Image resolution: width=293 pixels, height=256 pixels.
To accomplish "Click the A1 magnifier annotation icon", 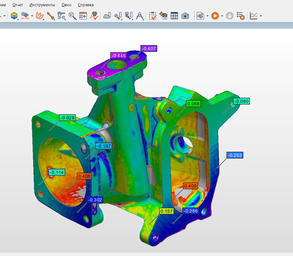I will click(x=72, y=16).
